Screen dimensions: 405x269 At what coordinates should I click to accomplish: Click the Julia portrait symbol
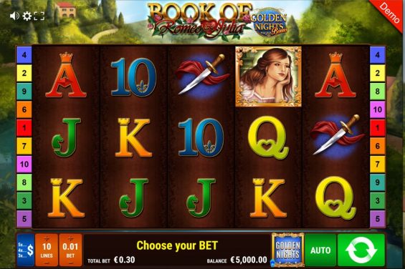[268, 77]
